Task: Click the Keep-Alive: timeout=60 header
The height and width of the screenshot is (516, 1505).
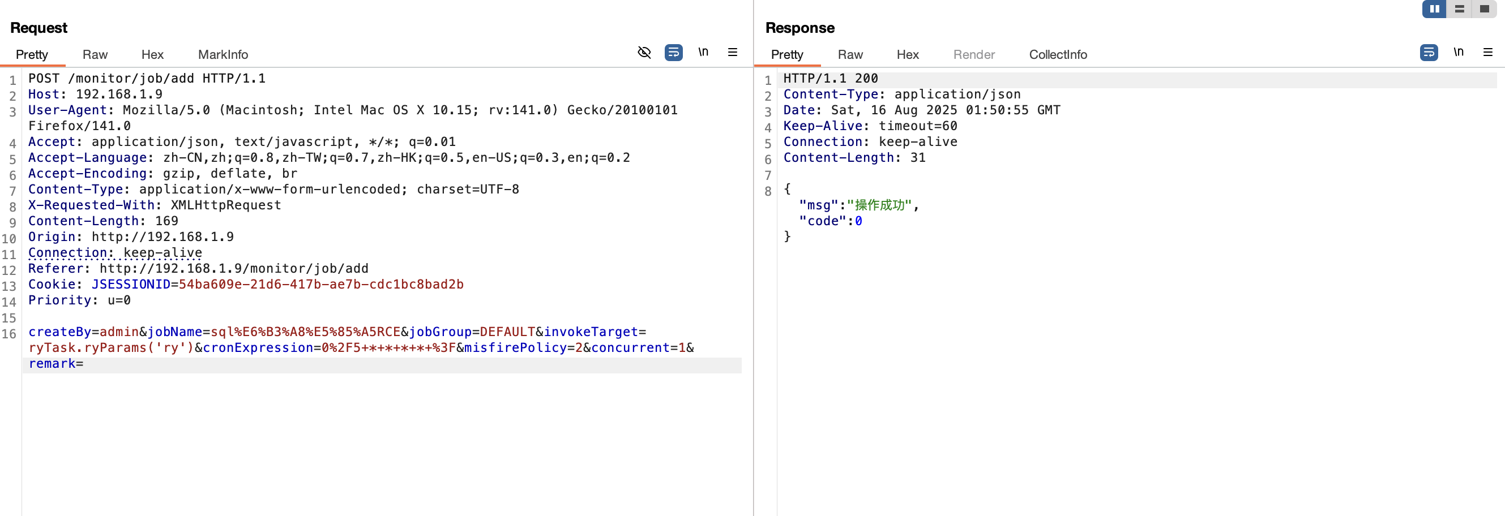Action: tap(870, 126)
